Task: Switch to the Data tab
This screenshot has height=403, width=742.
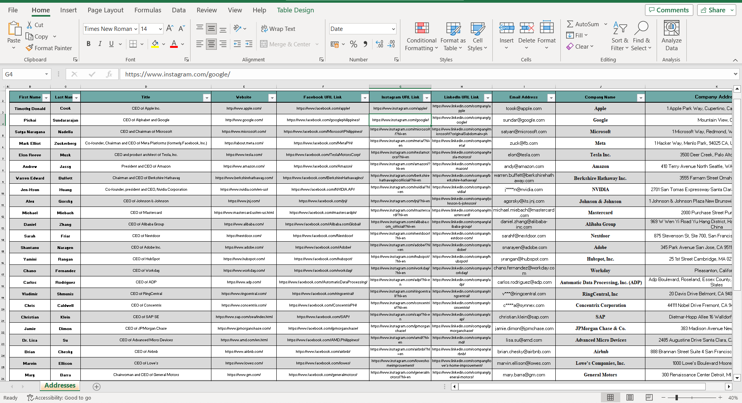Action: 179,10
